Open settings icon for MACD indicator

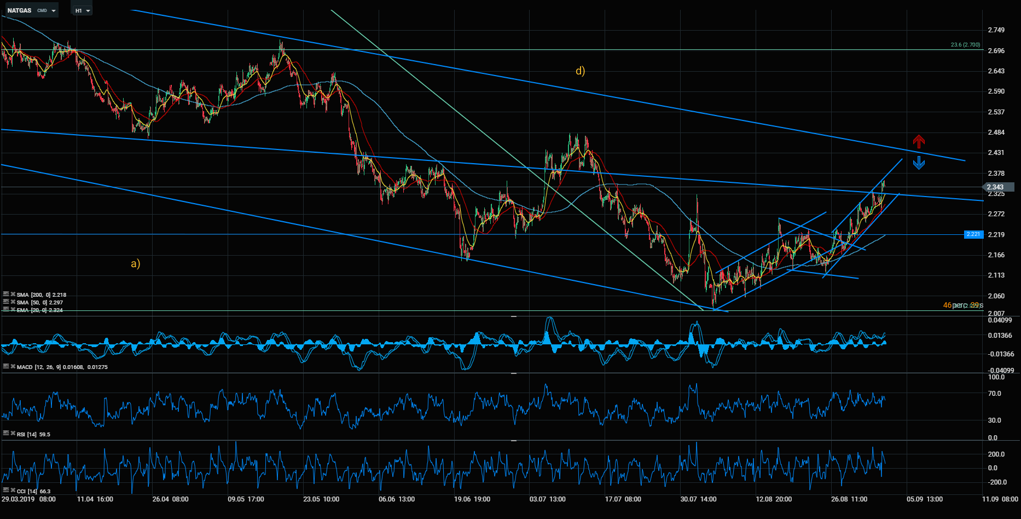click(5, 367)
